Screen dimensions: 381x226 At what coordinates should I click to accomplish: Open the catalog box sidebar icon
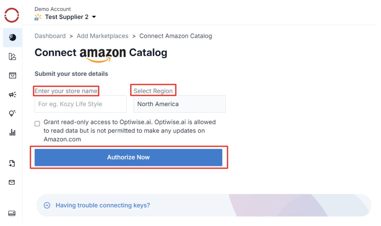click(x=12, y=75)
